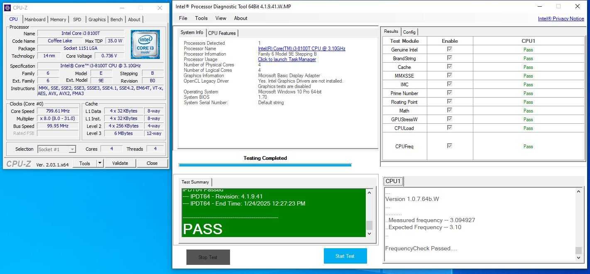Screen dimensions: 590x274
Task: Toggle the CPULoad test checkbox
Action: coord(449,127)
